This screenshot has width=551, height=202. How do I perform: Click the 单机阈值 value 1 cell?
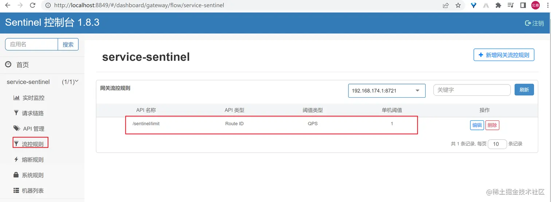392,124
